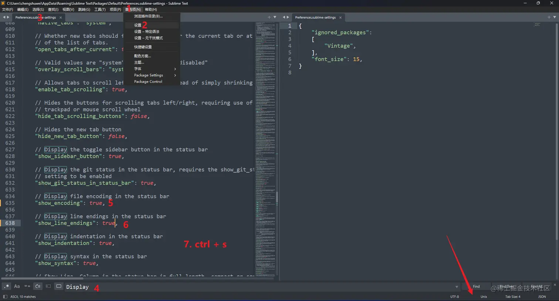Image resolution: width=559 pixels, height=301 pixels.
Task: Choose 主题… from the menu
Action: point(152,62)
